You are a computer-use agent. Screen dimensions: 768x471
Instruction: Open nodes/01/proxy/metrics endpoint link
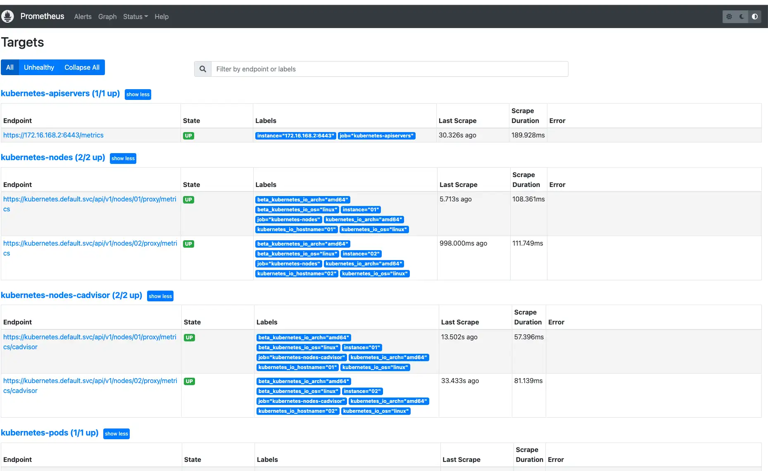coord(90,204)
